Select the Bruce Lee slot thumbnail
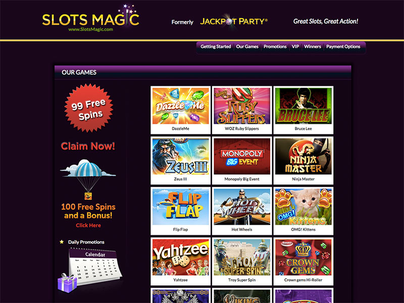Image resolution: width=404 pixels, height=303 pixels. pyautogui.click(x=304, y=110)
